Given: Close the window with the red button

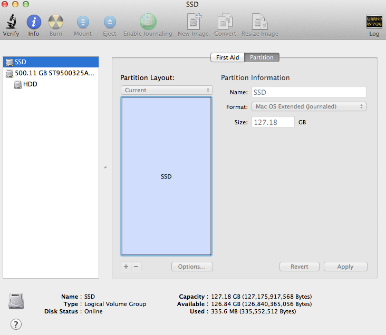Looking at the screenshot, I should pos(5,4).
